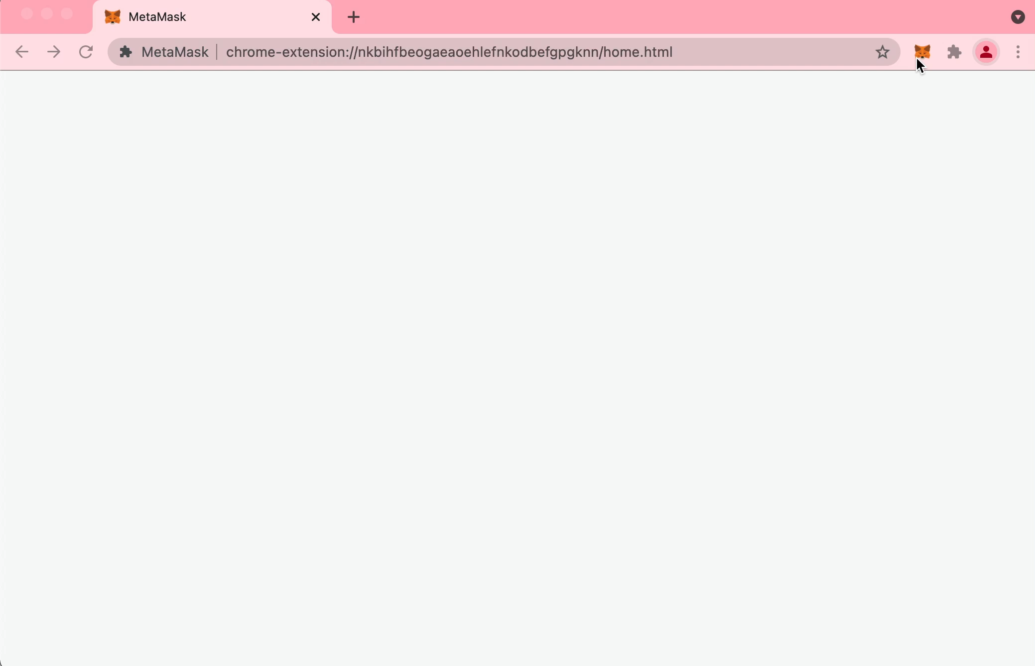Expand the tab search dropdown arrow
This screenshot has height=666, width=1035.
[1018, 17]
